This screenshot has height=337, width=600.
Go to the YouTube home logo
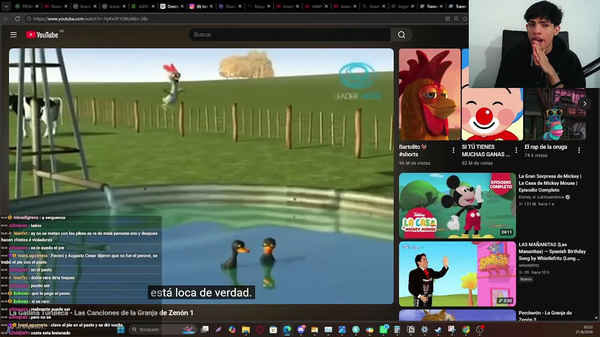coord(42,35)
